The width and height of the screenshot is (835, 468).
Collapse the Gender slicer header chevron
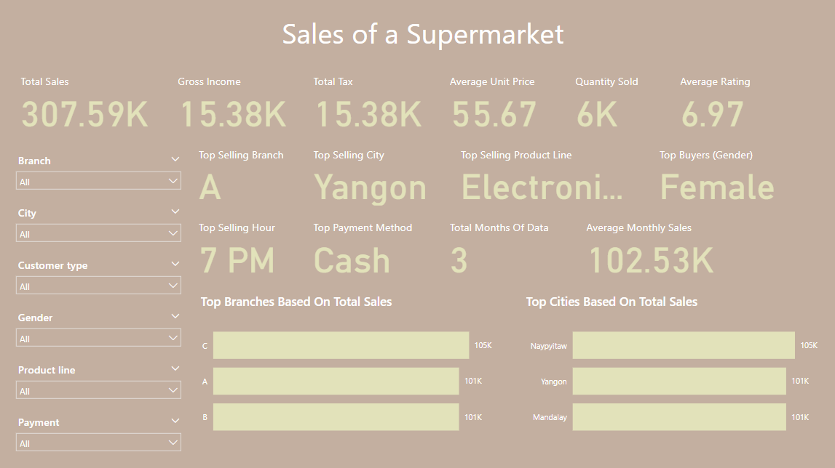point(175,316)
